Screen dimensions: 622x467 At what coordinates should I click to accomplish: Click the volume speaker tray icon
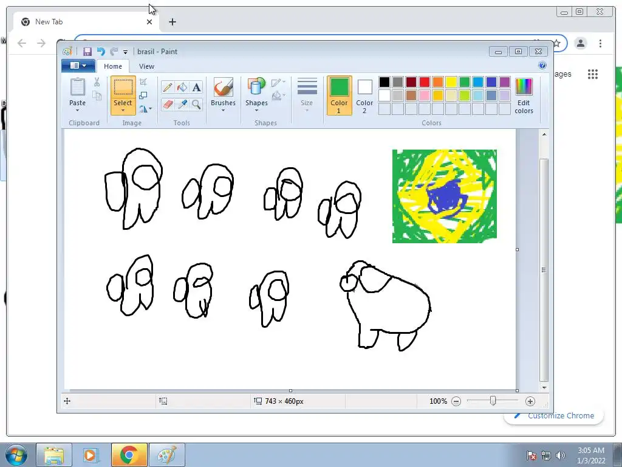tap(560, 455)
